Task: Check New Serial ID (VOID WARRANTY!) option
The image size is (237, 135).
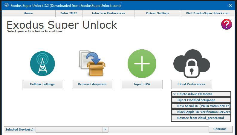Action: 175,106
